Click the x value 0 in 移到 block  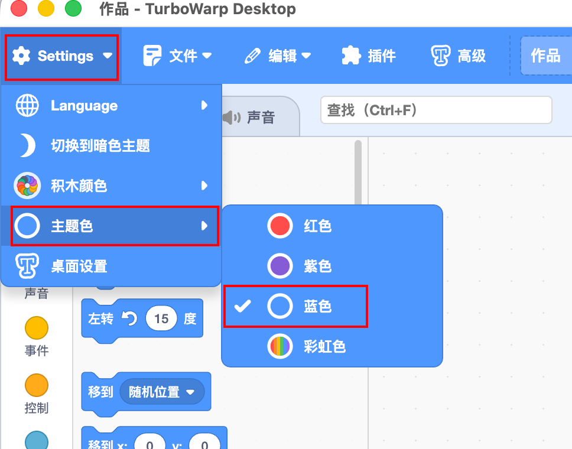[x=149, y=442]
